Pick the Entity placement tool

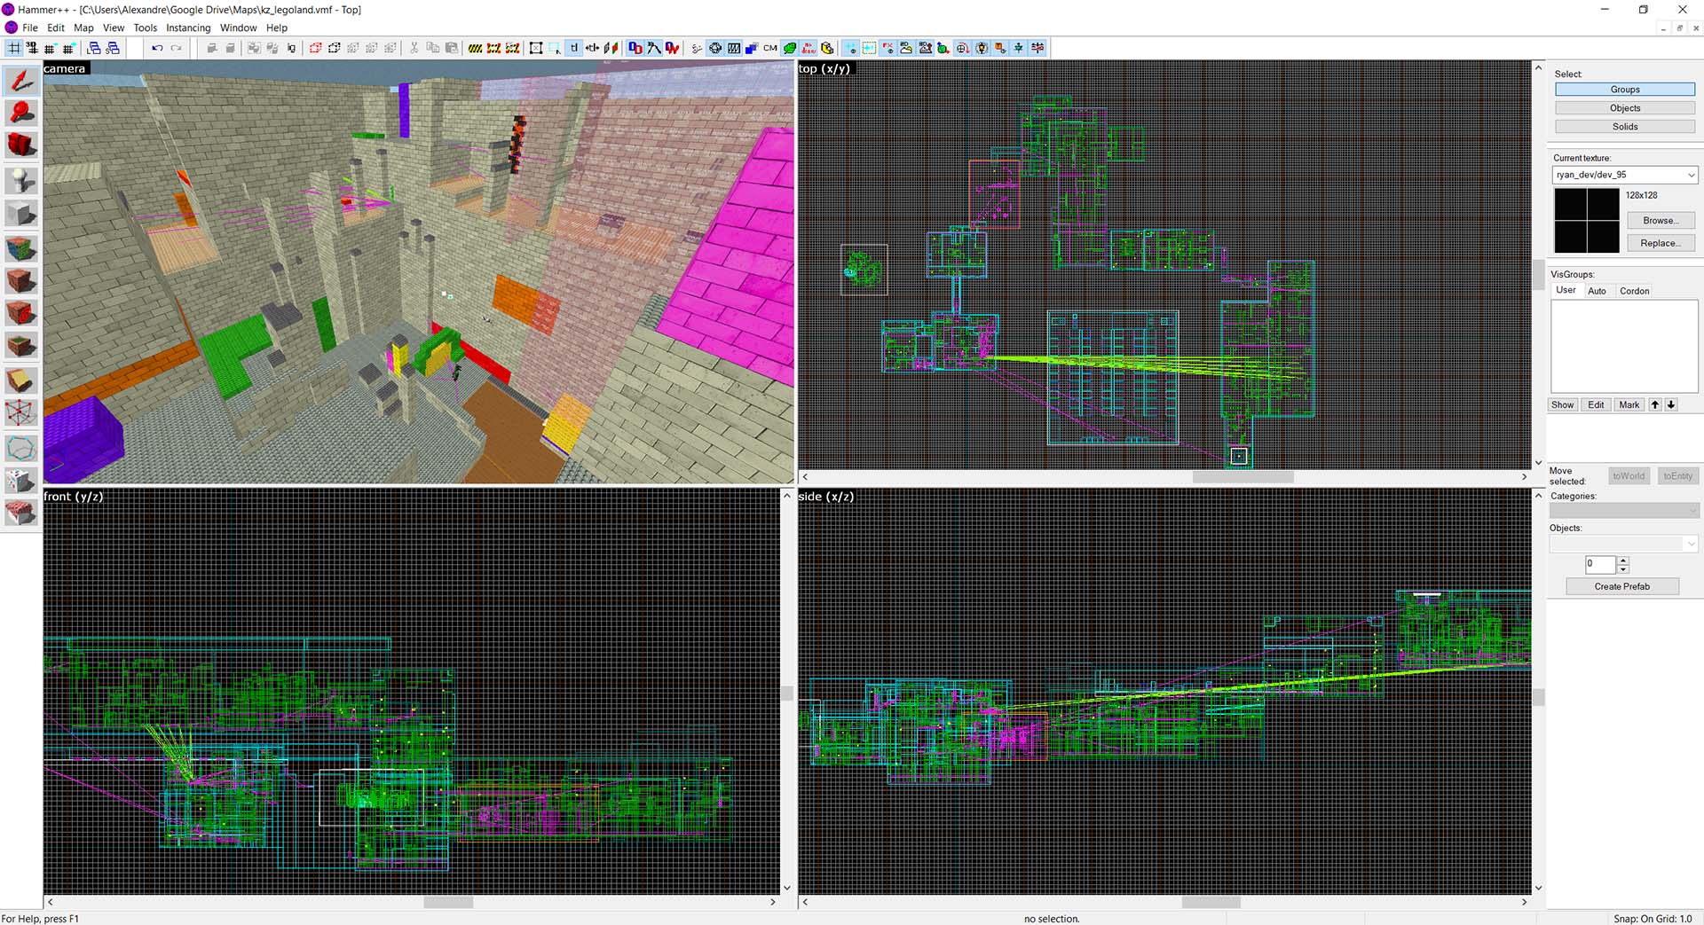click(20, 180)
